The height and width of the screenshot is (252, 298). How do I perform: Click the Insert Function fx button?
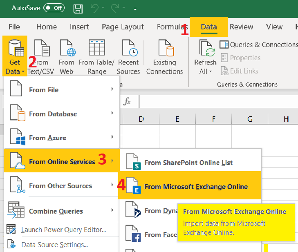[x=127, y=101]
